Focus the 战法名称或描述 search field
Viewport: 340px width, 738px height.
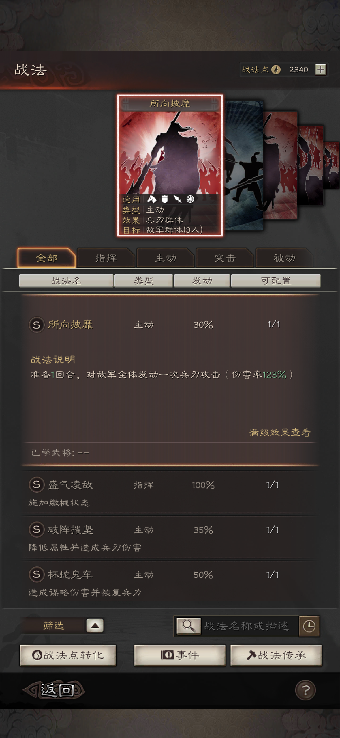[250, 626]
